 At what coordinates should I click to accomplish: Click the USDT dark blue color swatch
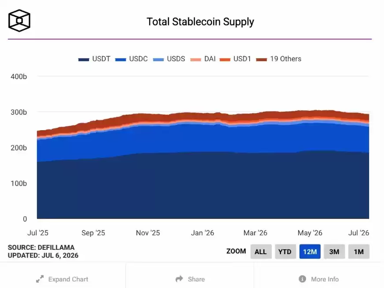pyautogui.click(x=84, y=59)
